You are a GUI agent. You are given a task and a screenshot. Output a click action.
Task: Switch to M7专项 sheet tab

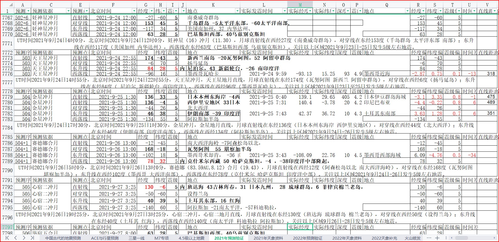click(162, 238)
